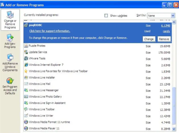Click the Windows Live Writer icon
The width and height of the screenshot is (179, 133).
pyautogui.click(x=26, y=116)
